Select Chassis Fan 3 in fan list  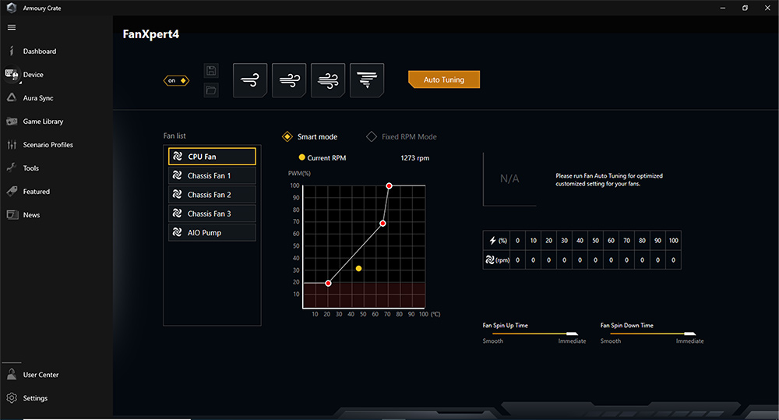212,214
